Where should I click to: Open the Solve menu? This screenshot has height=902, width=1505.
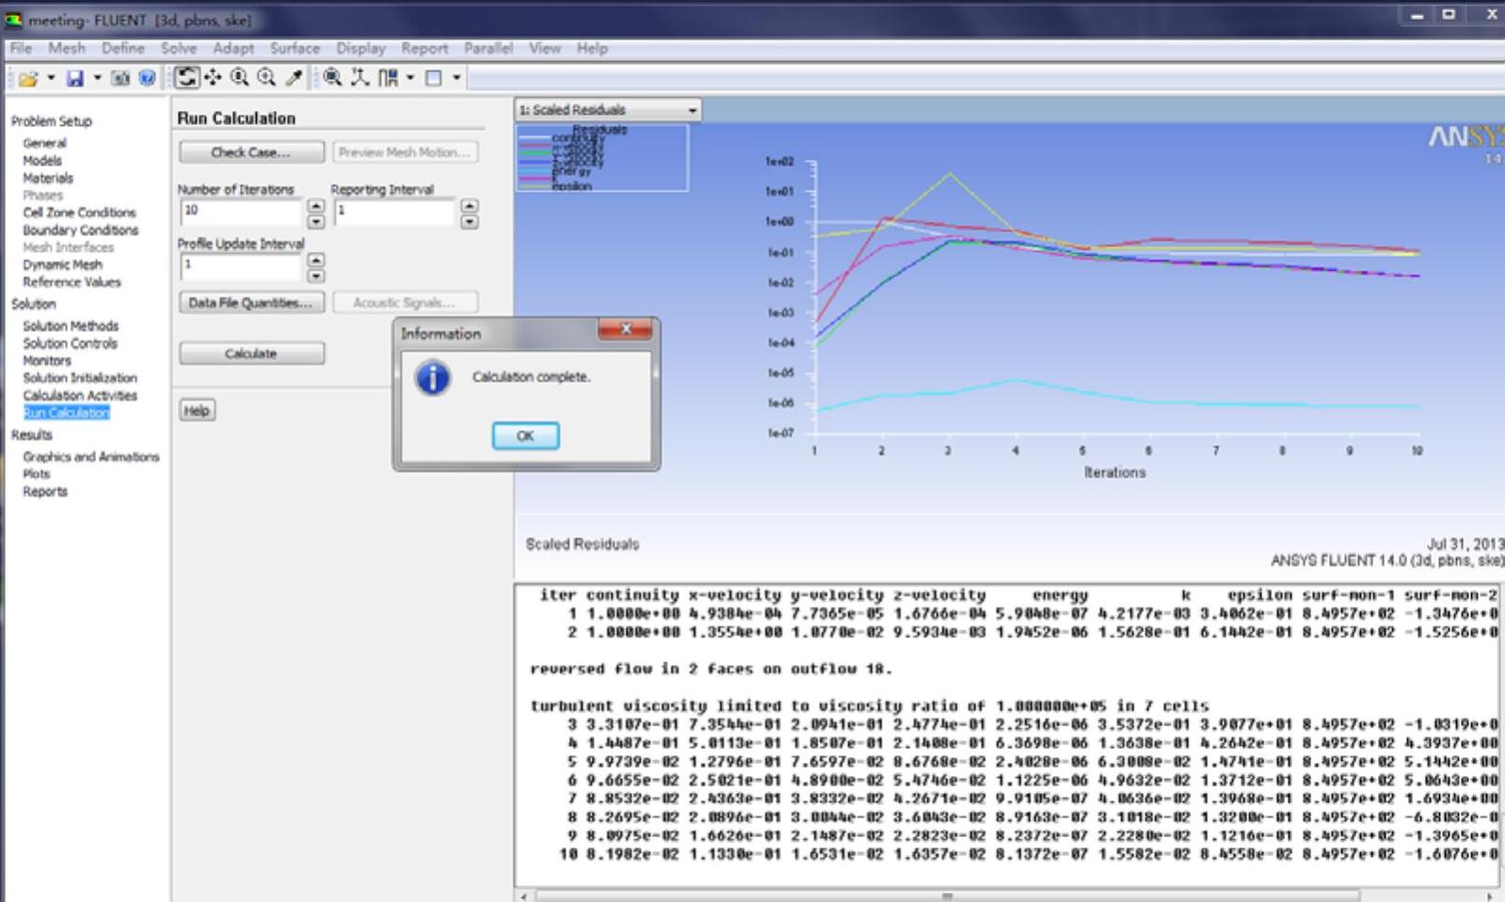coord(178,48)
